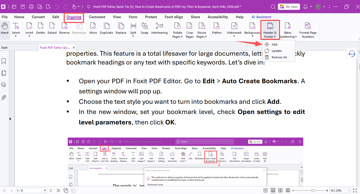
Task: Switch to facing pages view
Action: tap(280, 191)
